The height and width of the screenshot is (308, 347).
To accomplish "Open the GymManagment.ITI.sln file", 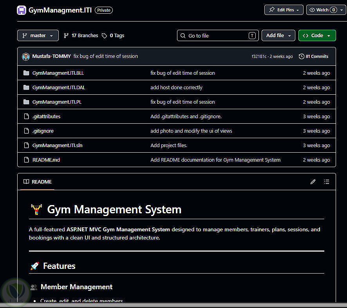I will tap(57, 146).
